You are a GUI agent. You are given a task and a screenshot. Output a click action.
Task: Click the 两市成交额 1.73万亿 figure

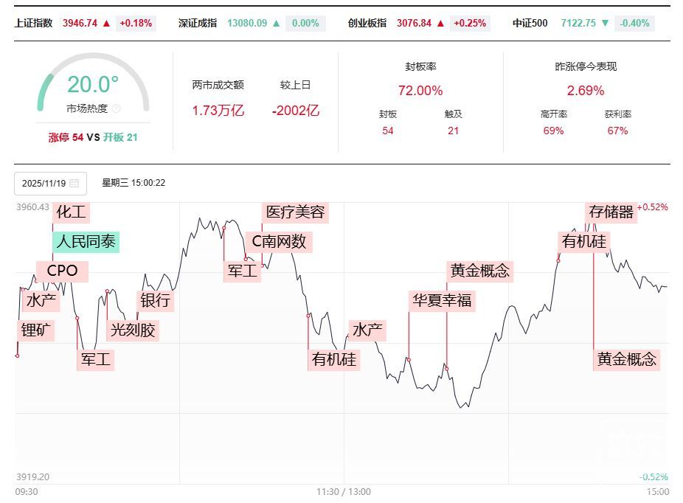(218, 111)
